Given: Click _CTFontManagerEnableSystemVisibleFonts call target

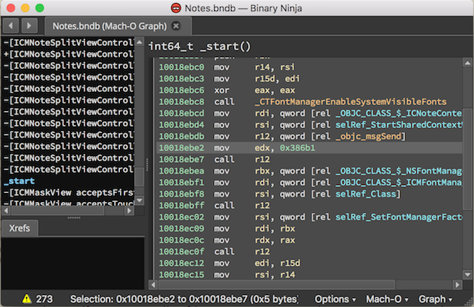Looking at the screenshot, I should coord(350,102).
